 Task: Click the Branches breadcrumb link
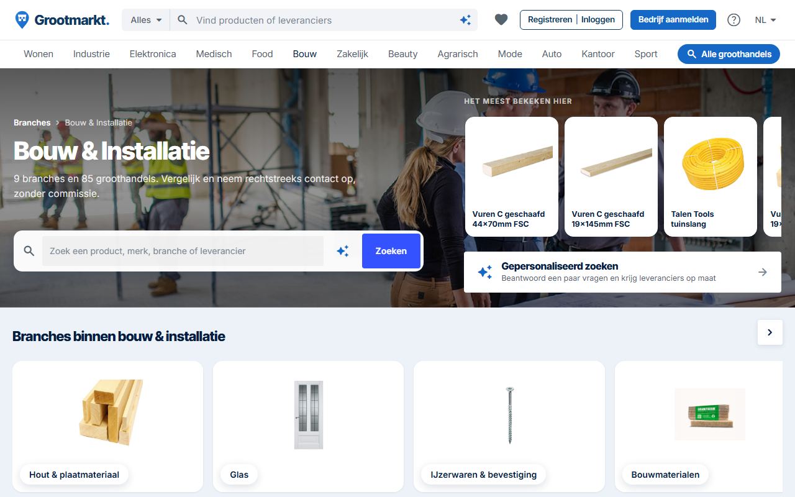tap(32, 122)
